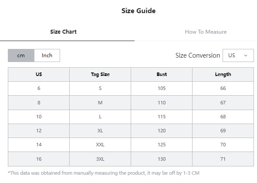Open the Size Conversion US dropdown
The width and height of the screenshot is (257, 183).
[238, 55]
